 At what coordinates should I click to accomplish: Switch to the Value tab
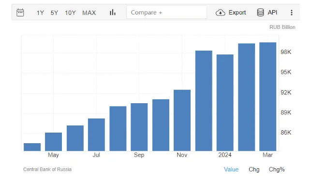click(231, 169)
